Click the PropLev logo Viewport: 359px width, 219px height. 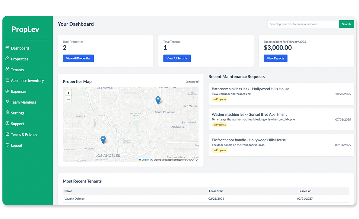[x=25, y=29]
